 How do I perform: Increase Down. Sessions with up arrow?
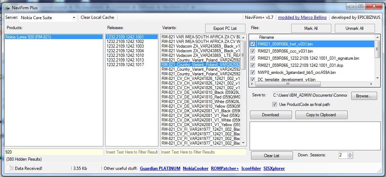350,154
